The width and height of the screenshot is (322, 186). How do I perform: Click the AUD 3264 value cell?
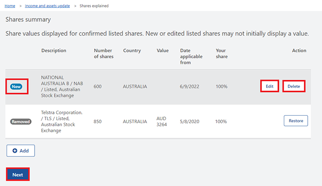tap(161, 121)
